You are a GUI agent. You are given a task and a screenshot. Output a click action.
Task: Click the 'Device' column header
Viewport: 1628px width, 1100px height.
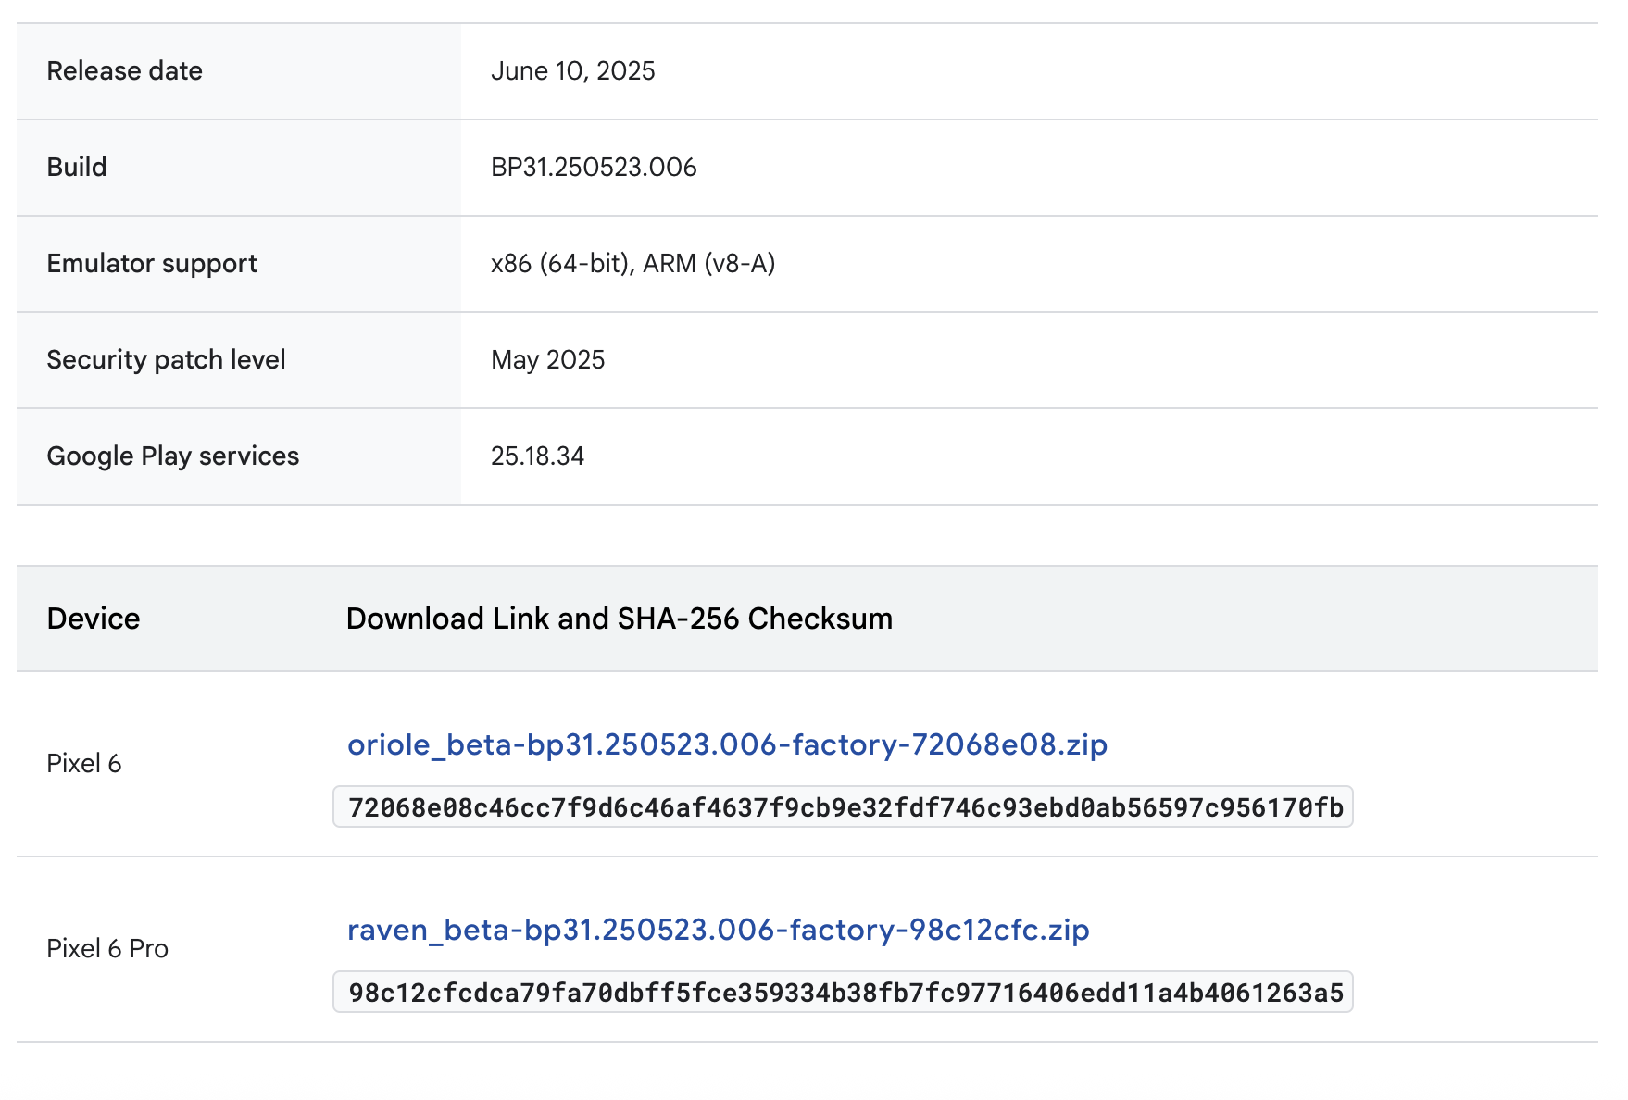click(94, 619)
